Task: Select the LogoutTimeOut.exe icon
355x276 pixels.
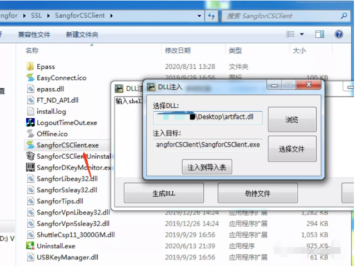Action: tap(31, 122)
